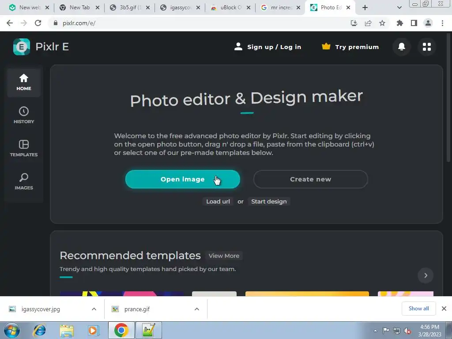Open Windows Explorer from taskbar
Screen dimensions: 452x339
click(x=67, y=330)
